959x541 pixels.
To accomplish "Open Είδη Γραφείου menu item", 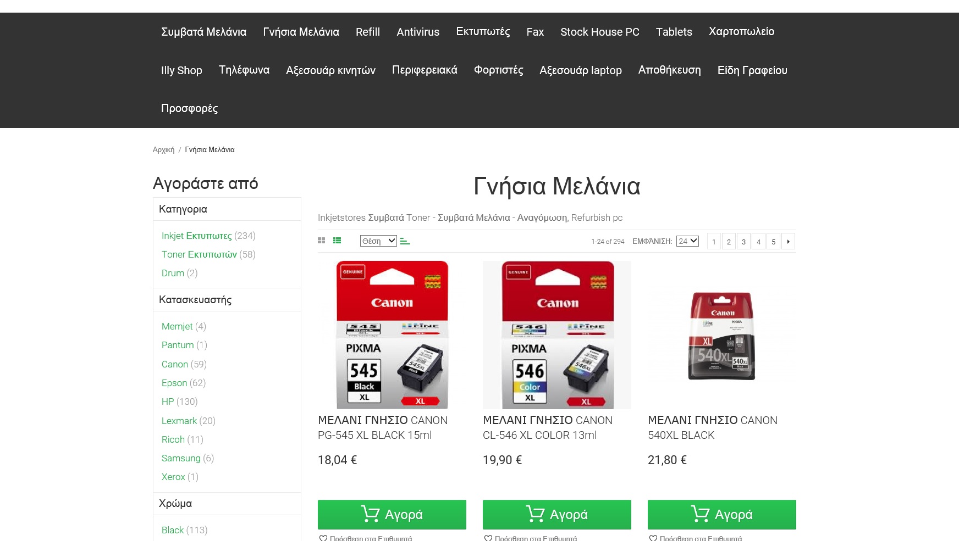I will pos(752,70).
